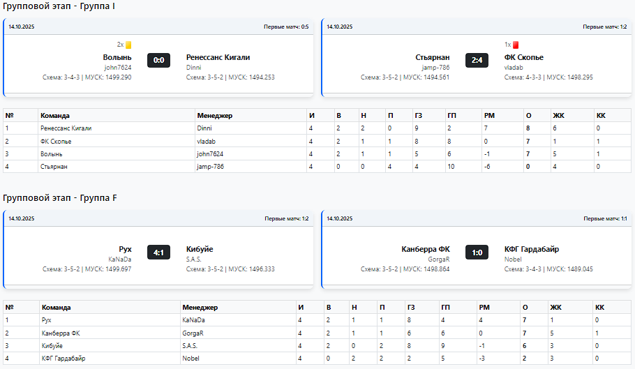Select Стьярнан team name in the match card

pyautogui.click(x=433, y=57)
